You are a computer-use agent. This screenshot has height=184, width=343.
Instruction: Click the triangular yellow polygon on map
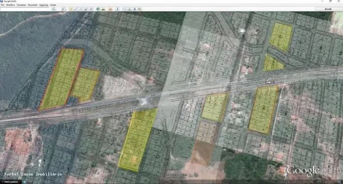tap(271, 64)
